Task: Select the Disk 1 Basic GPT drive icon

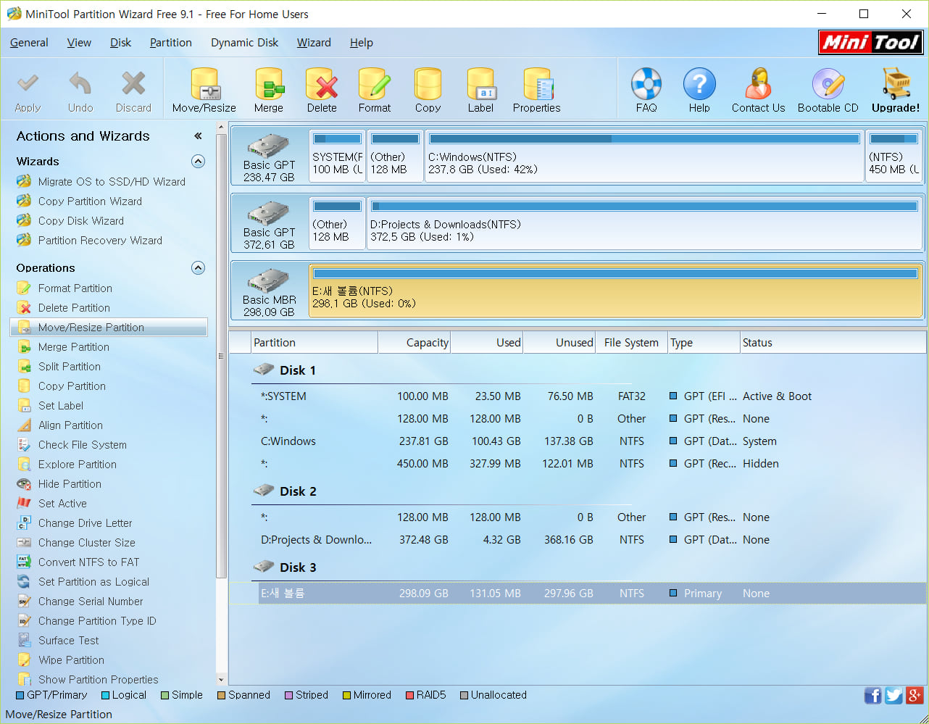Action: 269,147
